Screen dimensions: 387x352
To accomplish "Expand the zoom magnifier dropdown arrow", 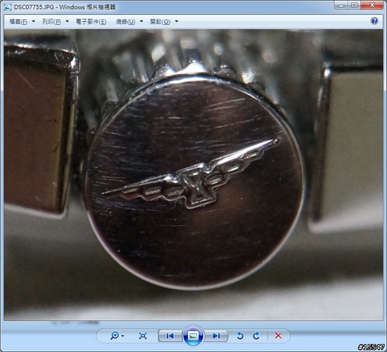I will pyautogui.click(x=123, y=336).
